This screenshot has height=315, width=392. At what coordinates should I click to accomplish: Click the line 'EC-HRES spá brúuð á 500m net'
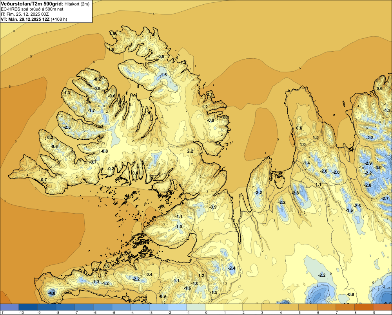(32, 9)
